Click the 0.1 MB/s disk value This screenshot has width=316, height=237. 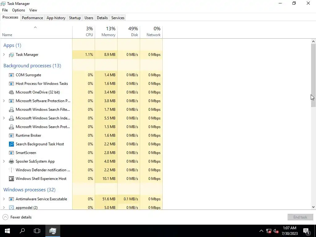(x=131, y=199)
